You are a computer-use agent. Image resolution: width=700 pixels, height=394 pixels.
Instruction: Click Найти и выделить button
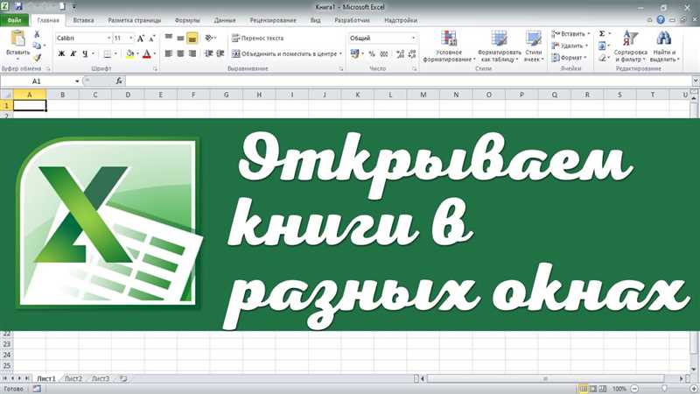pos(664,46)
